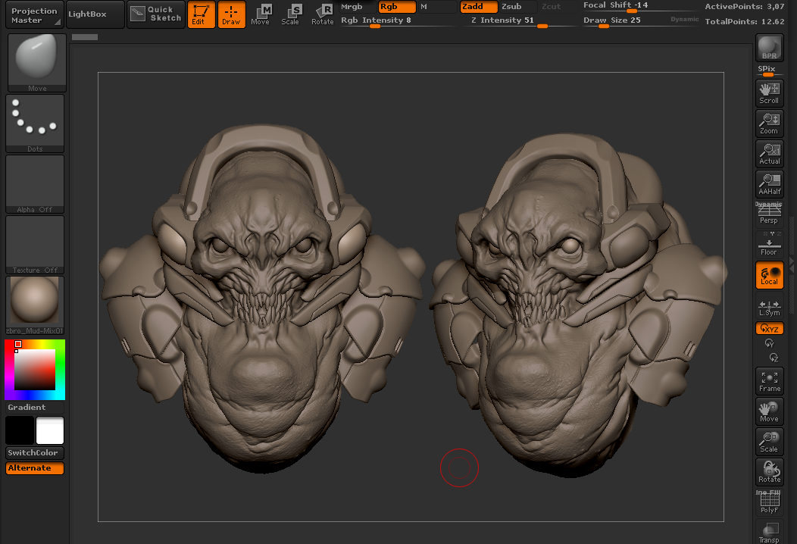The height and width of the screenshot is (544, 797).
Task: Select Z-axis rotation icon below XYZ
Action: [x=774, y=358]
